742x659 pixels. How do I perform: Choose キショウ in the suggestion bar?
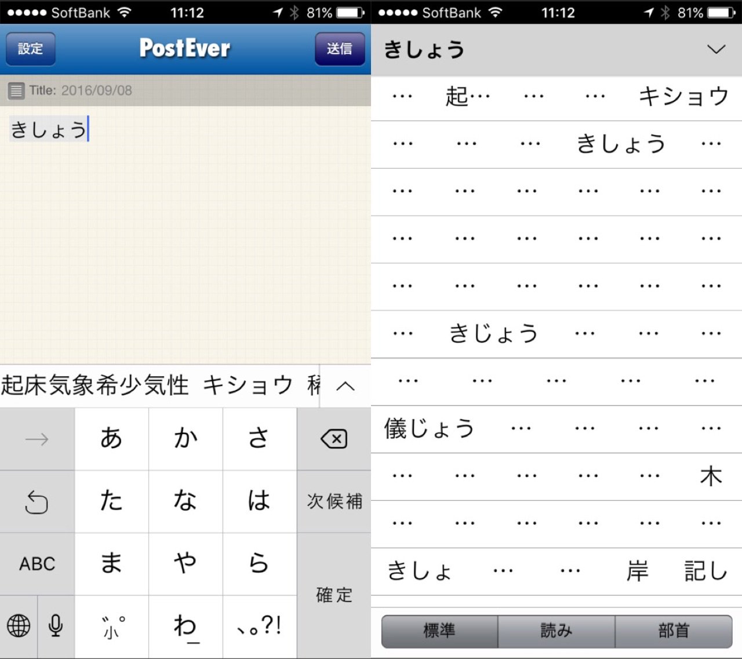248,385
